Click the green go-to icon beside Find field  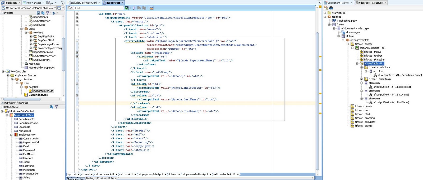(x=127, y=8)
